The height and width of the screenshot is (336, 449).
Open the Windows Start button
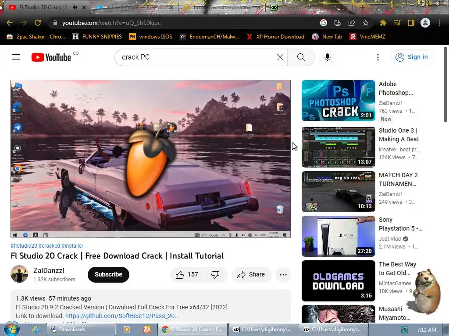[11, 329]
